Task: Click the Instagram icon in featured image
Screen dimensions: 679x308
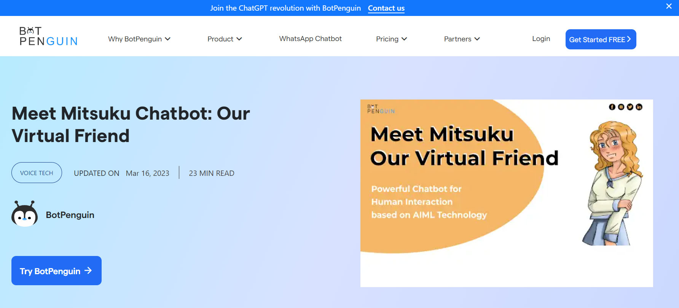Action: pos(621,107)
